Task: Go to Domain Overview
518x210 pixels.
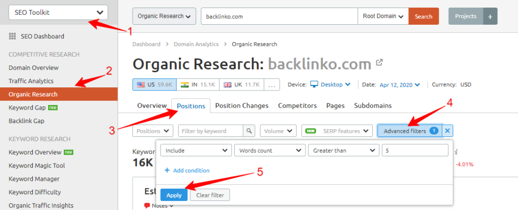Action: pyautogui.click(x=33, y=68)
